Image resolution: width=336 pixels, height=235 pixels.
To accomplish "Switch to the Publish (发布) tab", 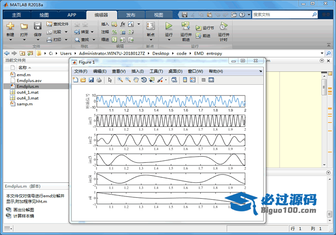I will 131,15.
